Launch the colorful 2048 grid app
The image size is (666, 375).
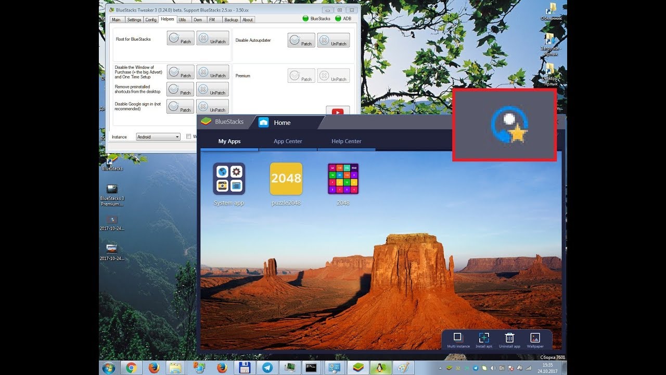pos(343,179)
